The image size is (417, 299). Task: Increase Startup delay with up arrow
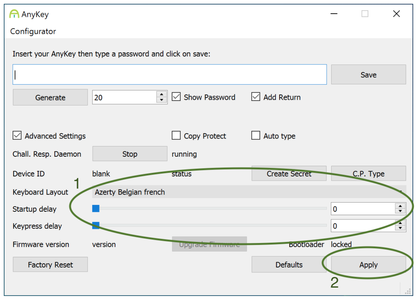(x=400, y=206)
